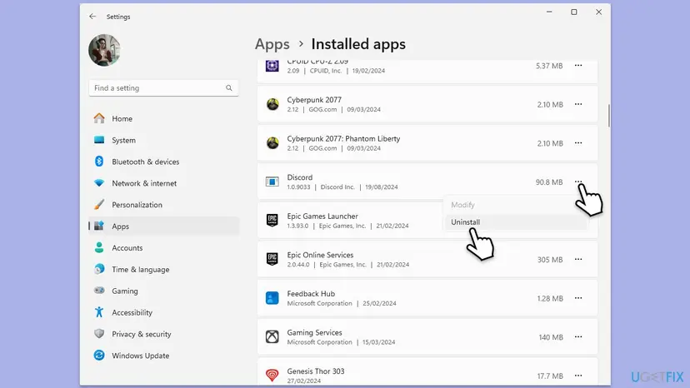Click the Phantom Liberty app icon
This screenshot has width=690, height=388.
pyautogui.click(x=272, y=143)
